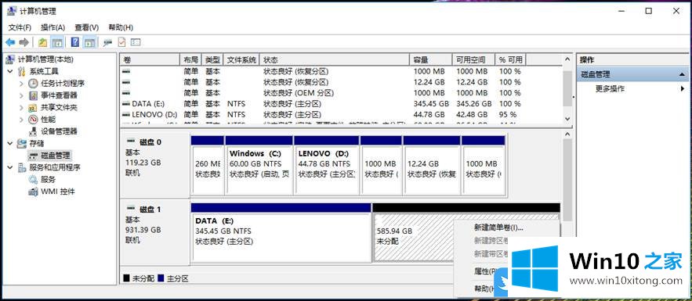Image resolution: width=692 pixels, height=301 pixels.
Task: Click the 系统工具 tools icon
Action: tap(22, 71)
